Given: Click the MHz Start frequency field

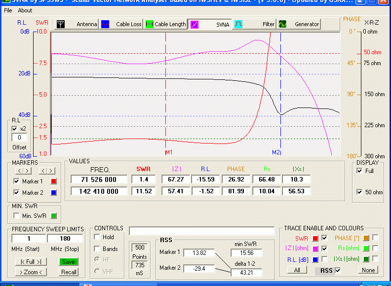Looking at the screenshot, I should (29, 239).
